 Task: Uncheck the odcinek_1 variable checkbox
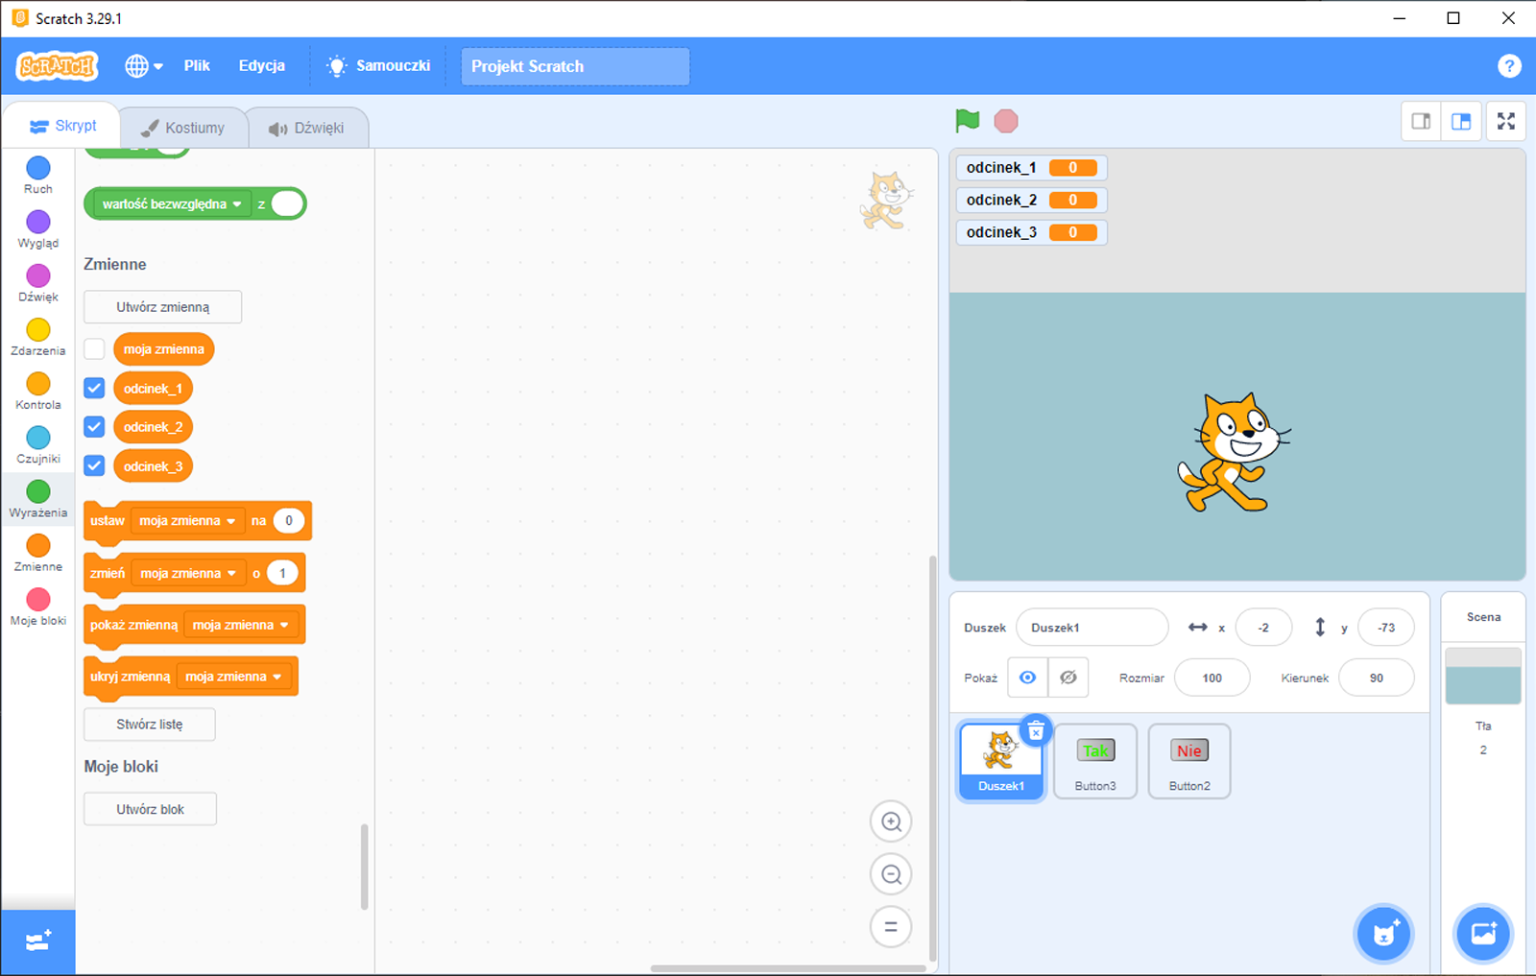point(93,388)
